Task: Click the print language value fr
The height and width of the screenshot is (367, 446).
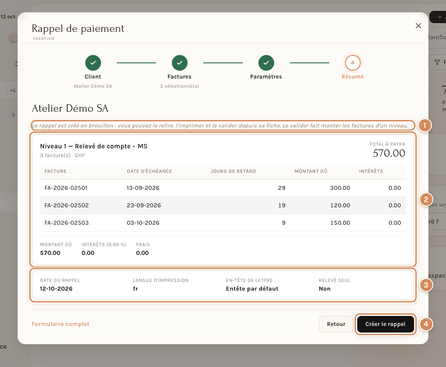Action: 136,288
